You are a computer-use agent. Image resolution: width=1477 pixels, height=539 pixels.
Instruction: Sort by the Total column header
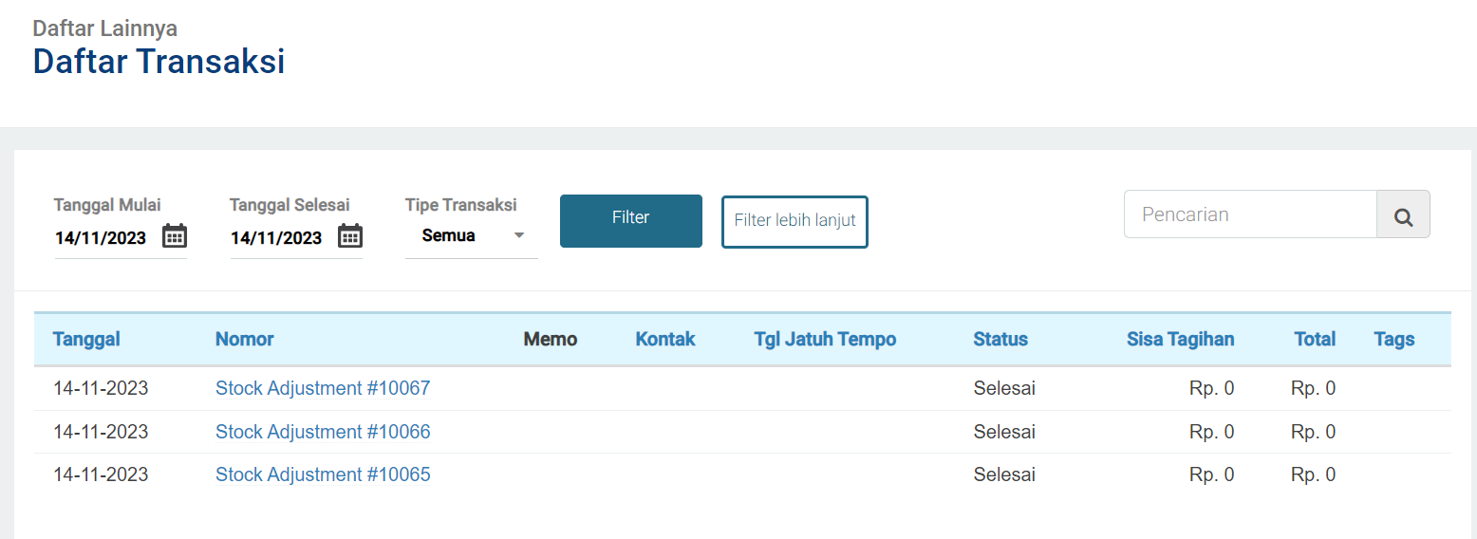[x=1315, y=339]
